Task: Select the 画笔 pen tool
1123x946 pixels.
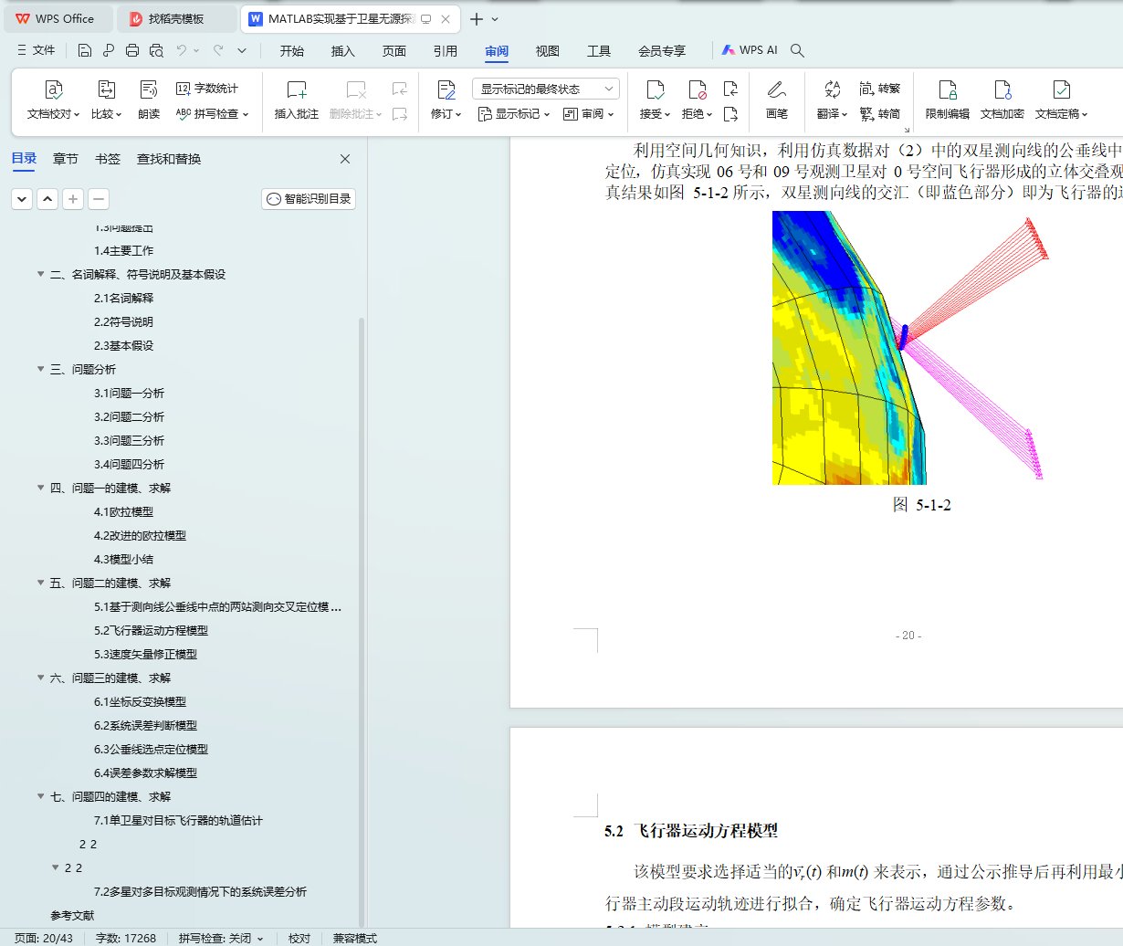Action: (x=777, y=100)
